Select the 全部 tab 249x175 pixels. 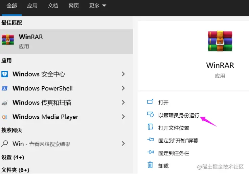[x=12, y=6]
